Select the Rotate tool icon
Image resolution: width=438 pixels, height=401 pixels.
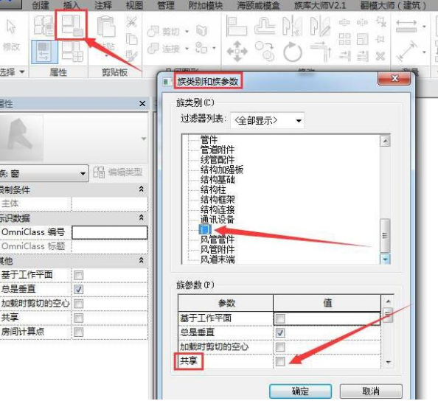tap(292, 52)
